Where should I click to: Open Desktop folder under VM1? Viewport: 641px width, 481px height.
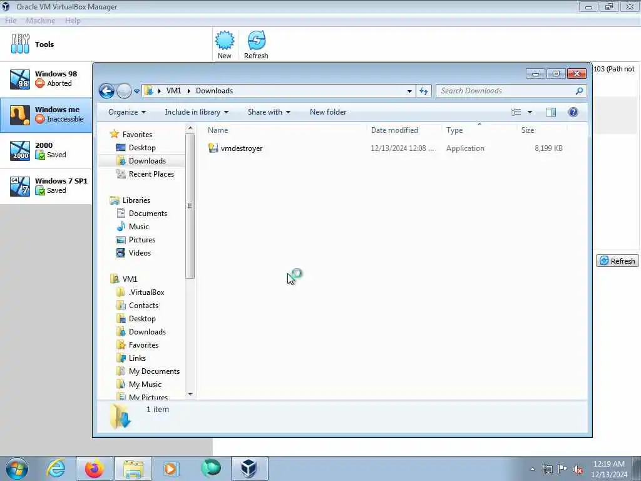pos(142,319)
